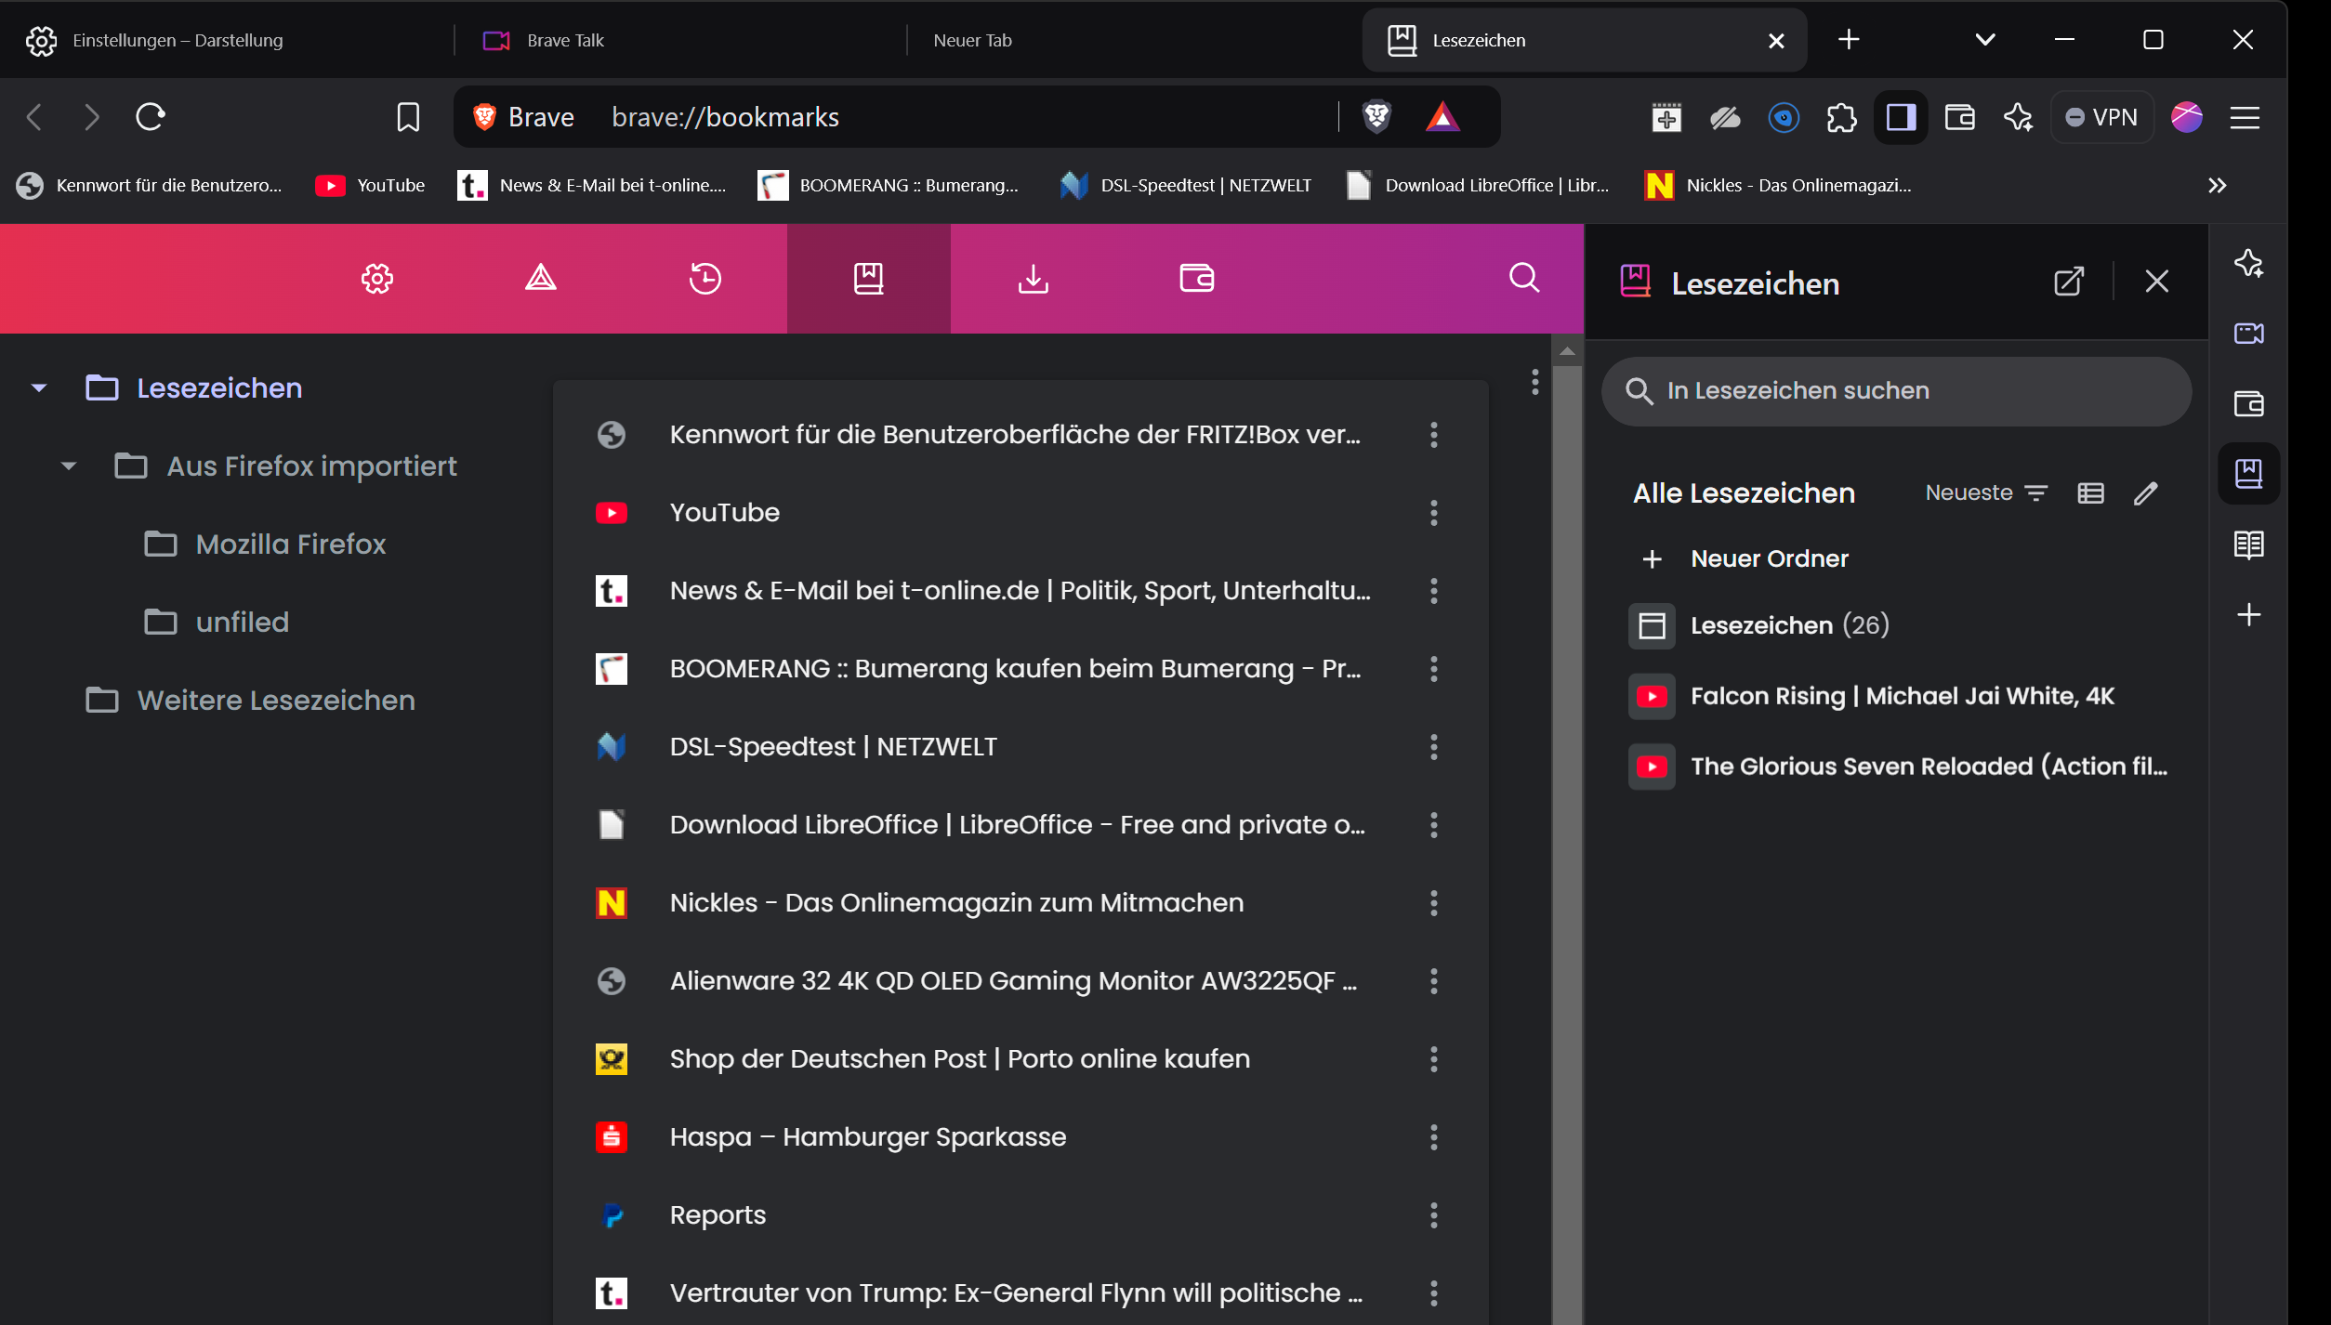Image resolution: width=2331 pixels, height=1325 pixels.
Task: Search bookmarks with magnifier in header
Action: pos(1524,278)
